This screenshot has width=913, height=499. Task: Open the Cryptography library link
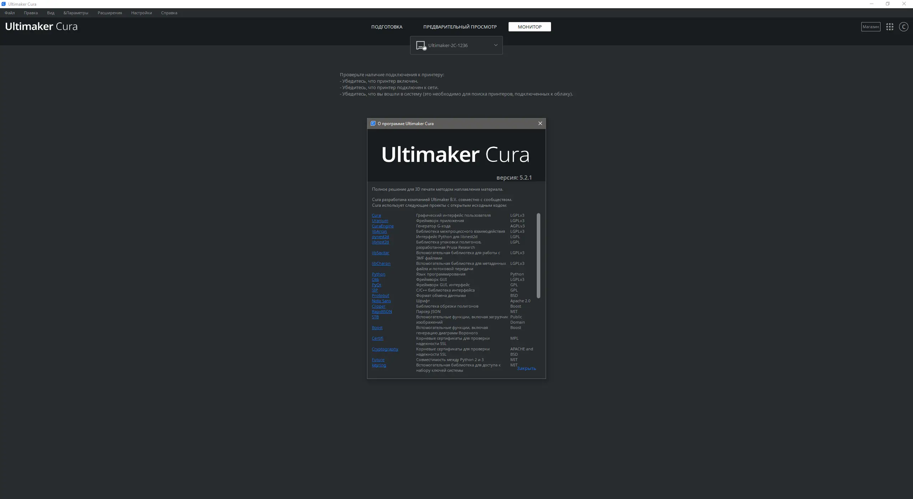click(x=385, y=349)
